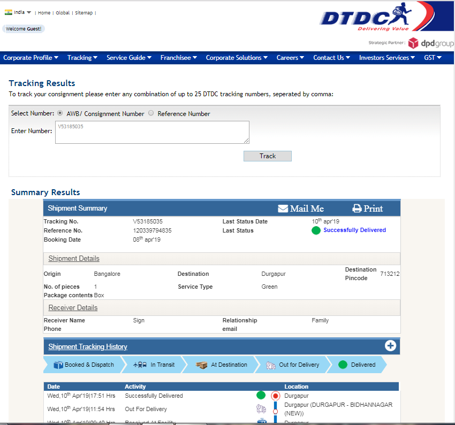Open the Sitemap link
Screen dimensions: 455x425
(x=84, y=13)
